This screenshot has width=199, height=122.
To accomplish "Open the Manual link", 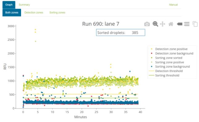I will (173, 5).
